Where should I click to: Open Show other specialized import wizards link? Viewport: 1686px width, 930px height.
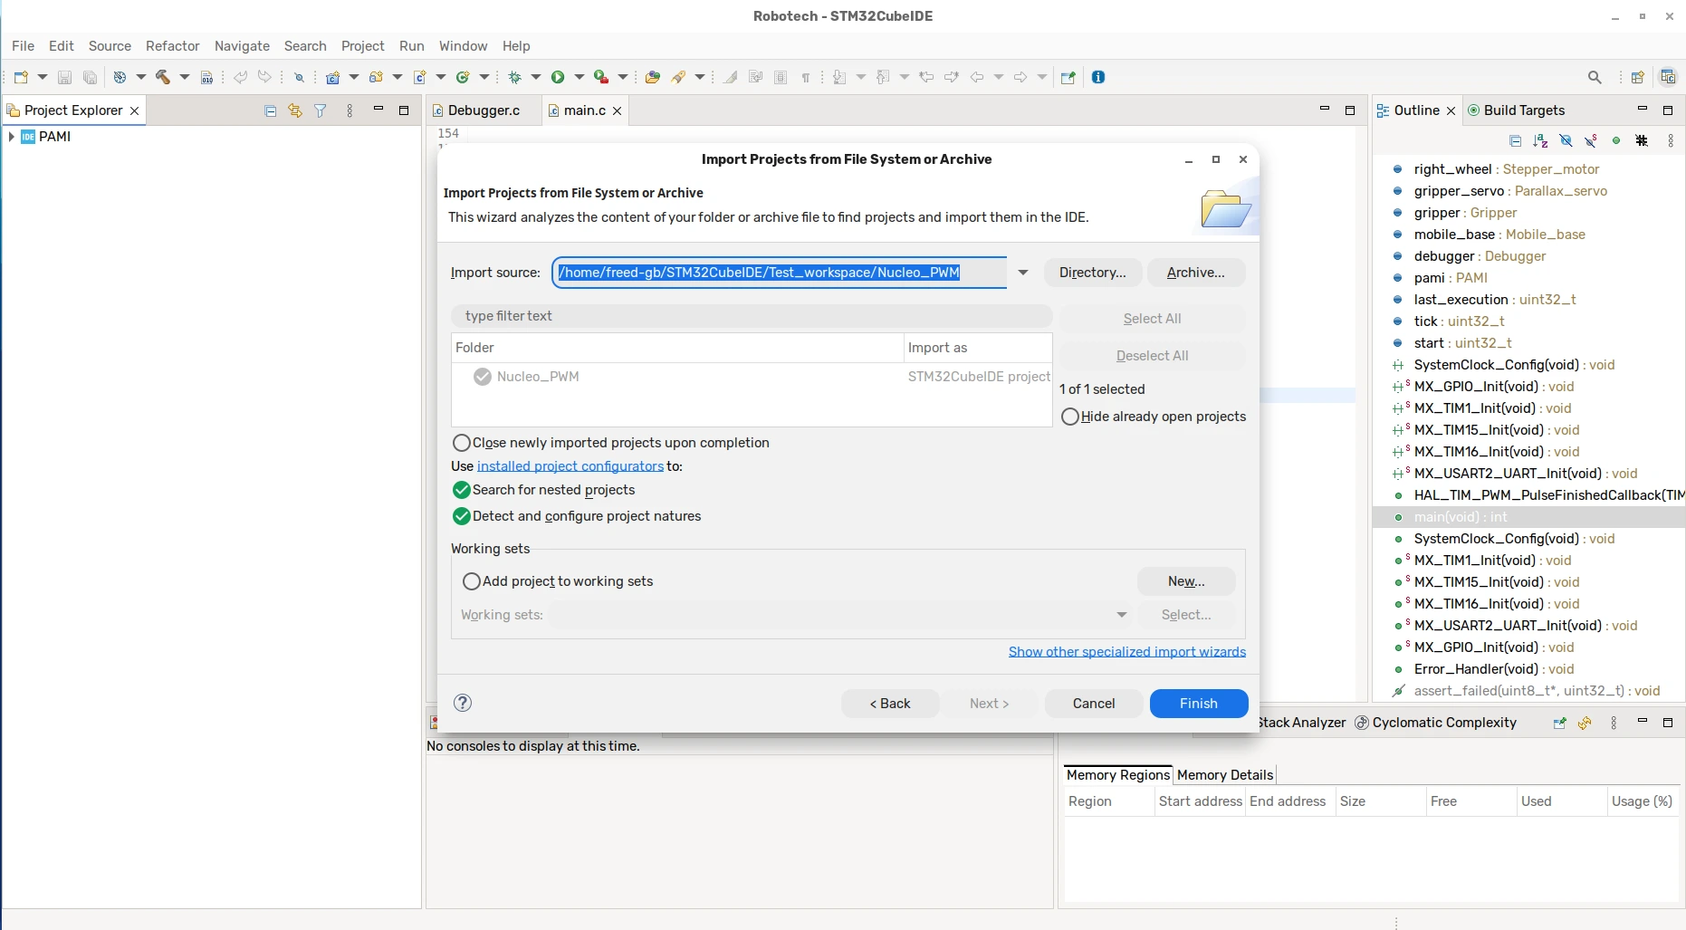(1127, 652)
